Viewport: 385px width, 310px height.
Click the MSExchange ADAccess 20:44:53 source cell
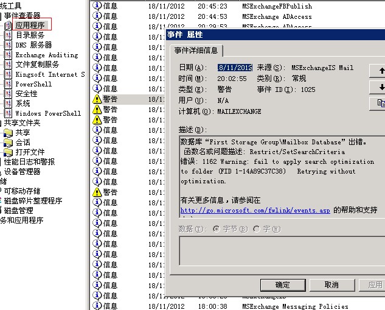[x=277, y=16]
